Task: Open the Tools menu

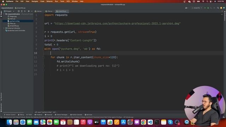Action: (62, 1)
